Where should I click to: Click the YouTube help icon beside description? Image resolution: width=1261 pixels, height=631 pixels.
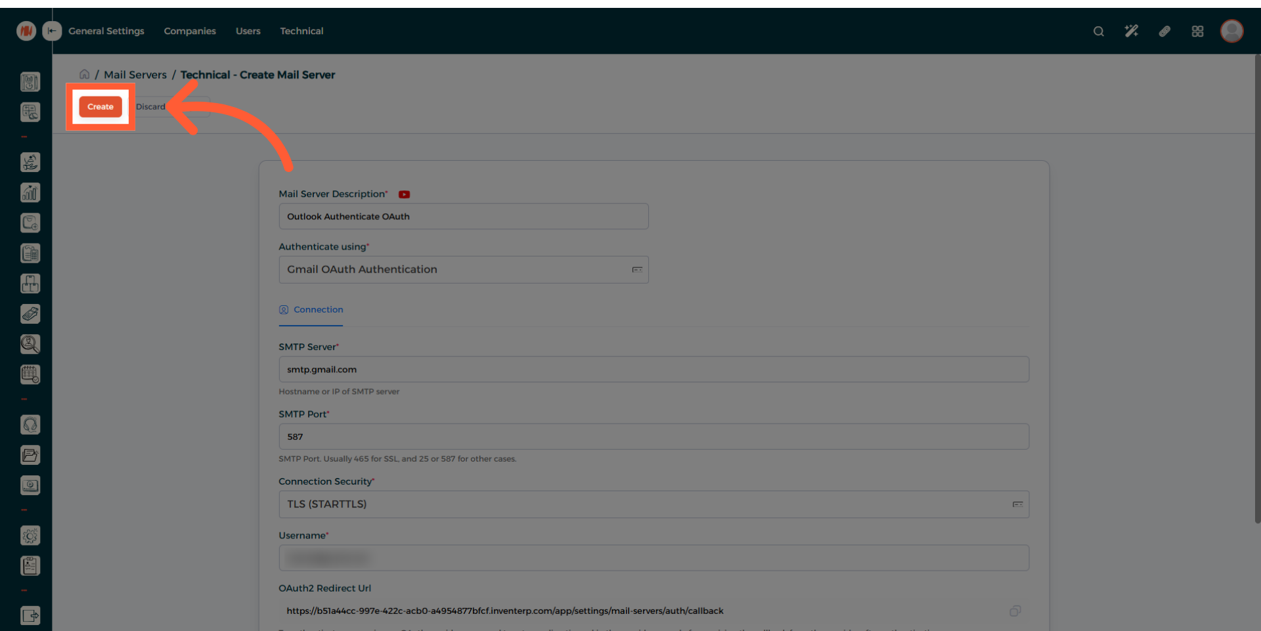pos(404,194)
